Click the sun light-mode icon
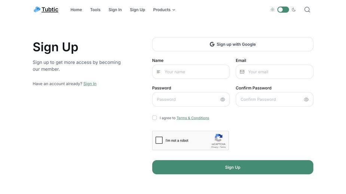This screenshot has width=346, height=194. (x=273, y=10)
